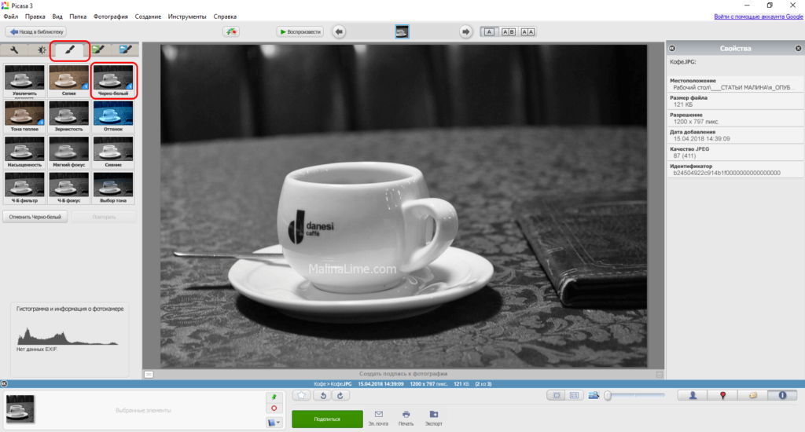The image size is (805, 432).
Task: Switch to side-by-side A|B view mode
Action: (x=508, y=31)
